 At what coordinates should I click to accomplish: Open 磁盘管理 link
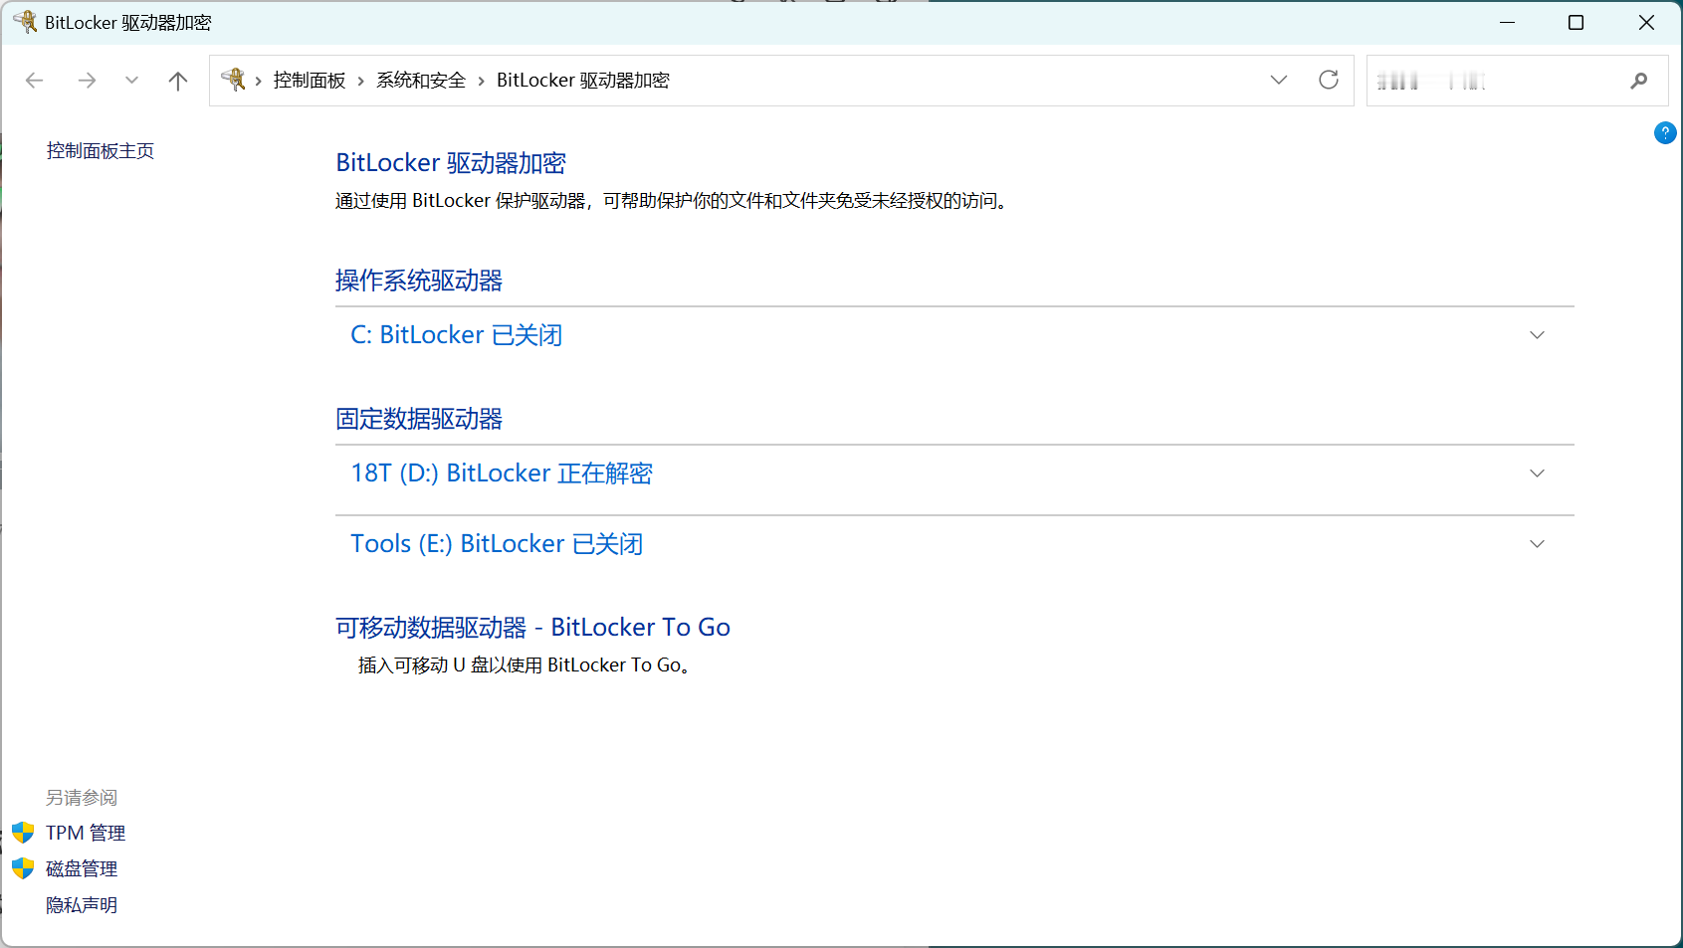(x=82, y=869)
